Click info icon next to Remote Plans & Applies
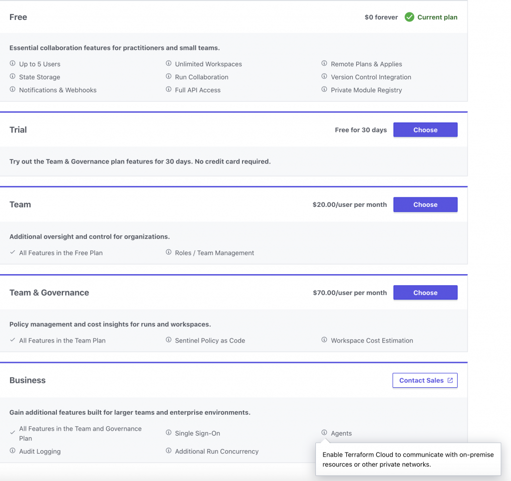Image resolution: width=511 pixels, height=481 pixels. pyautogui.click(x=324, y=64)
